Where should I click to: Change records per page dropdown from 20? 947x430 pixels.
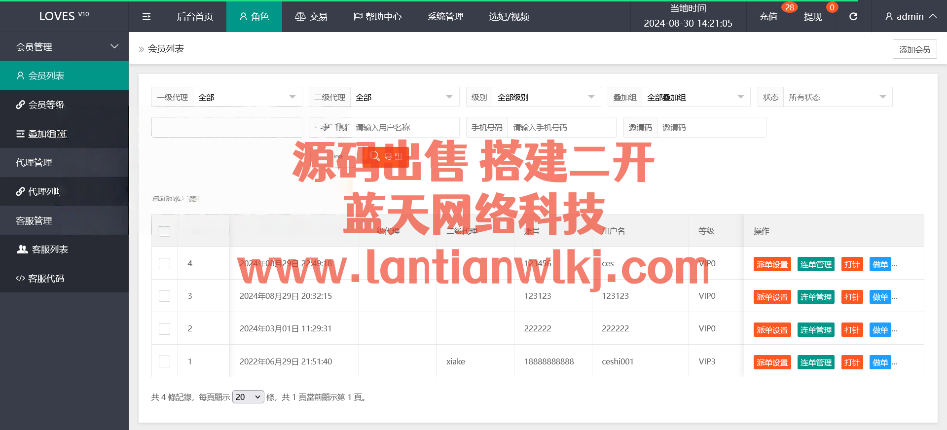[x=248, y=397]
